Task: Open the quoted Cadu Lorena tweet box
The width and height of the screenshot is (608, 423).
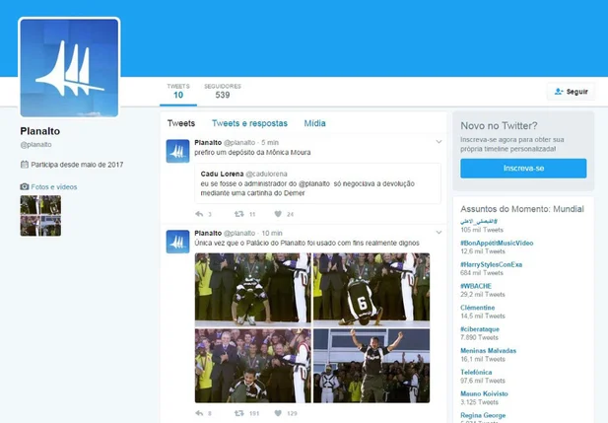Action: pyautogui.click(x=317, y=183)
